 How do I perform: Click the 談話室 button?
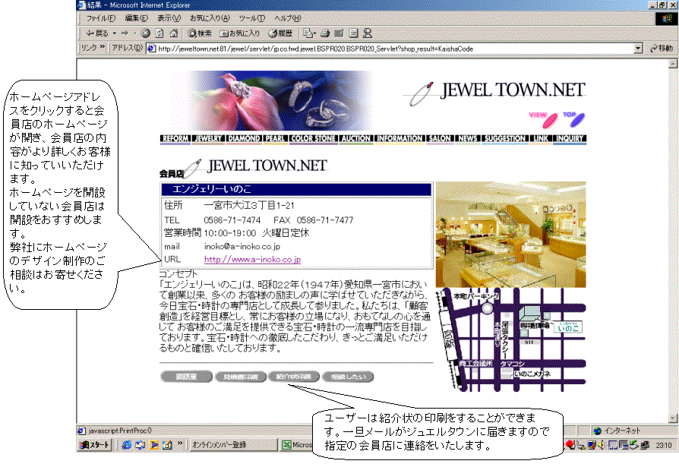pos(186,377)
